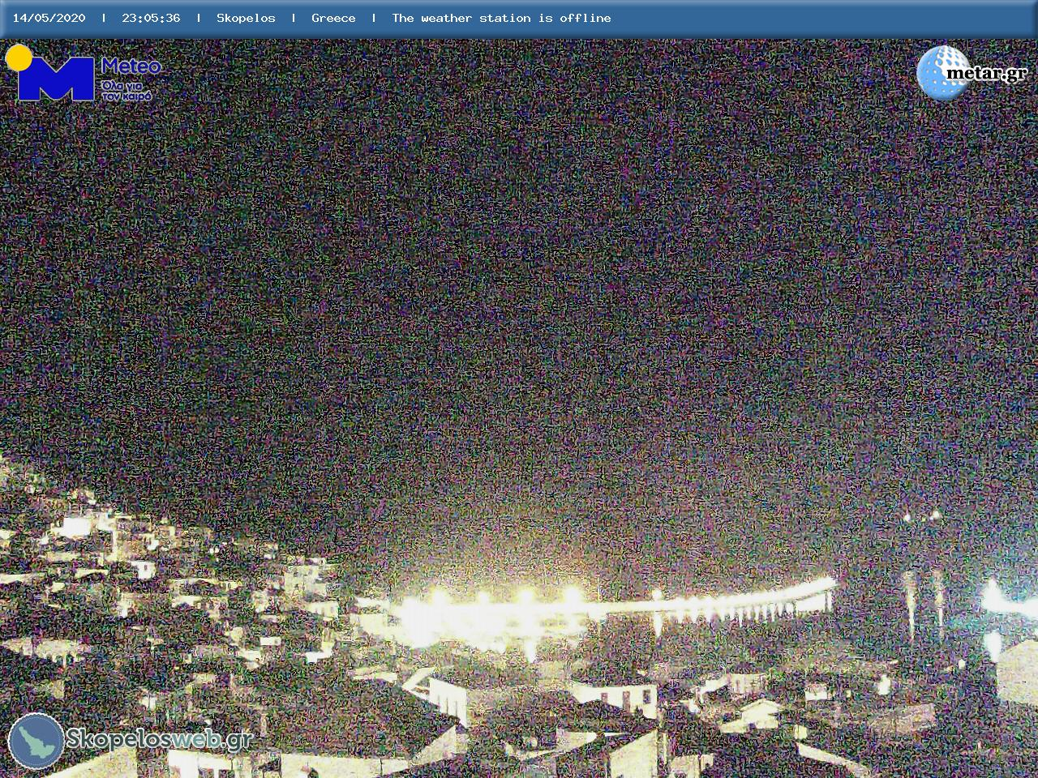Click the Skopelos location text
The width and height of the screenshot is (1038, 778).
[x=246, y=18]
